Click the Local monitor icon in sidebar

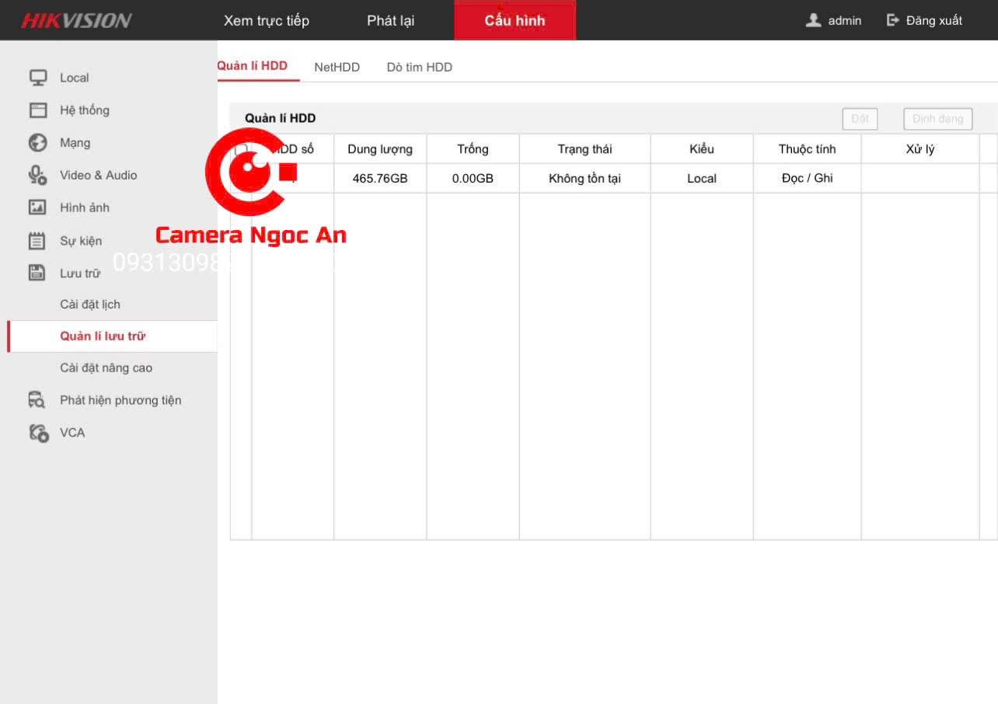38,78
